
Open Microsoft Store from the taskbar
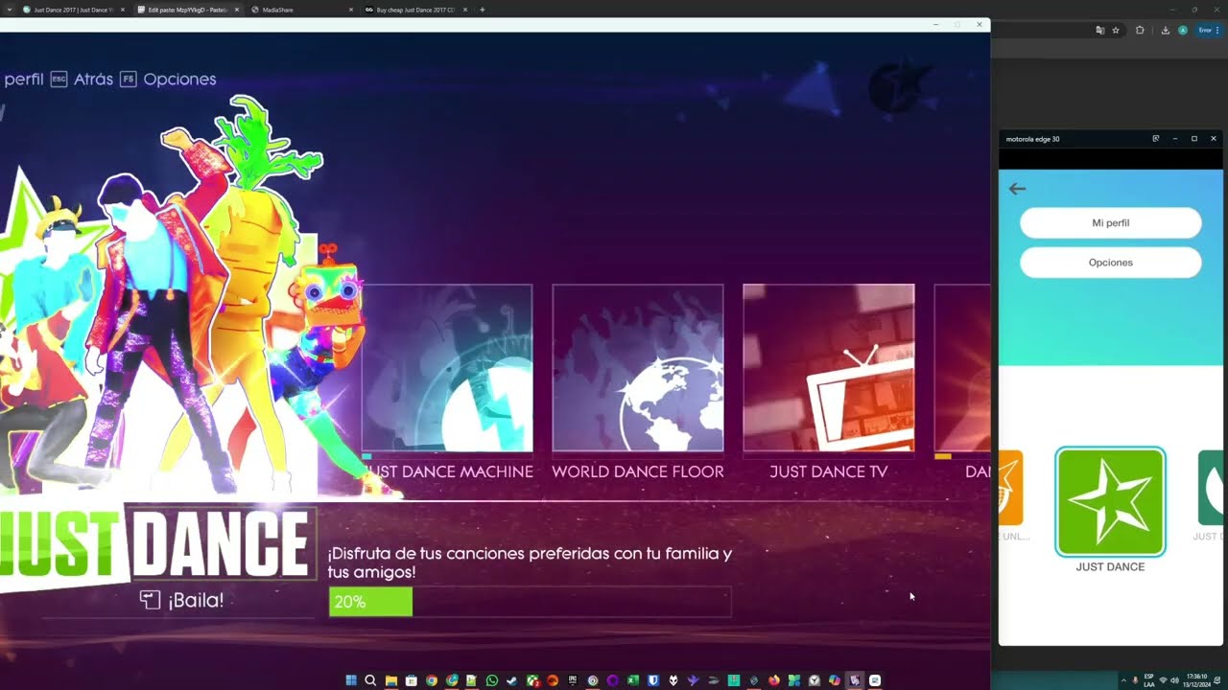click(412, 680)
